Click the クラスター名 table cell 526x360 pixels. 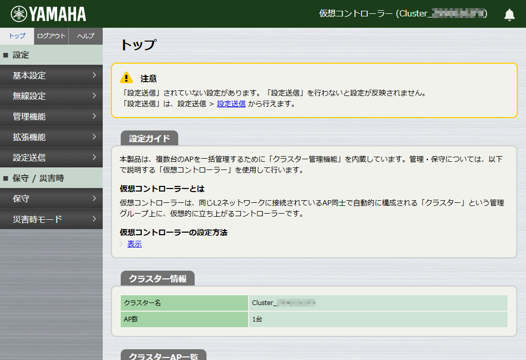(184, 303)
